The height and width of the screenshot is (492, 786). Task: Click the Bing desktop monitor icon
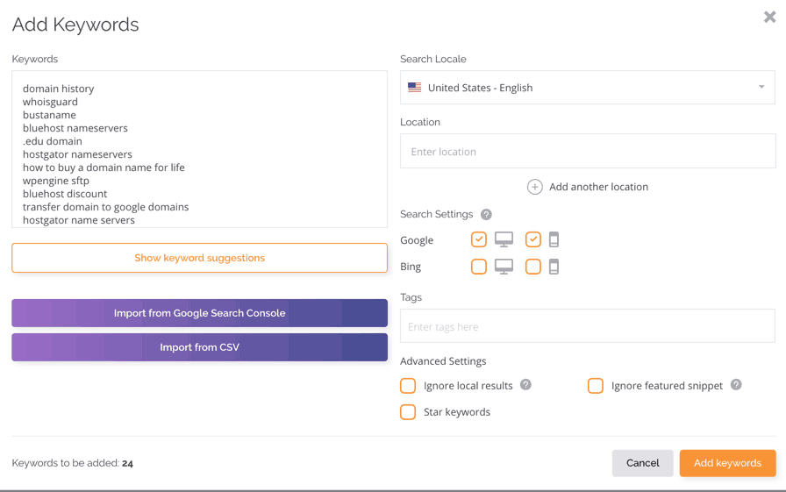(504, 267)
